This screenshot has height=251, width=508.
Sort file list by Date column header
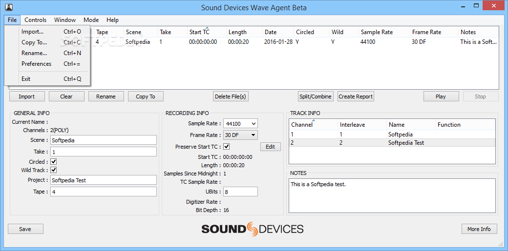tap(278, 32)
